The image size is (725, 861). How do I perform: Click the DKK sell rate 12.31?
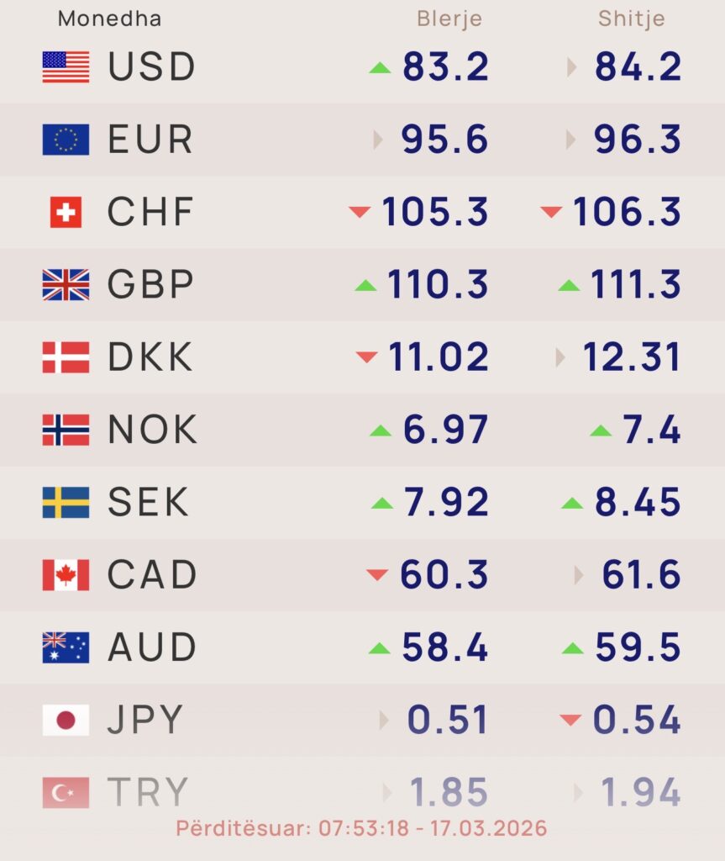coord(631,357)
